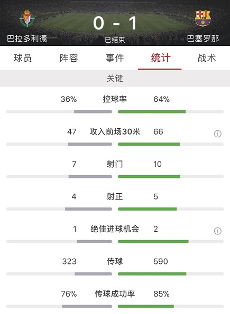Screen dimensions: 230x314
Task: Click the green 590 passes bar
Action: tap(152, 274)
